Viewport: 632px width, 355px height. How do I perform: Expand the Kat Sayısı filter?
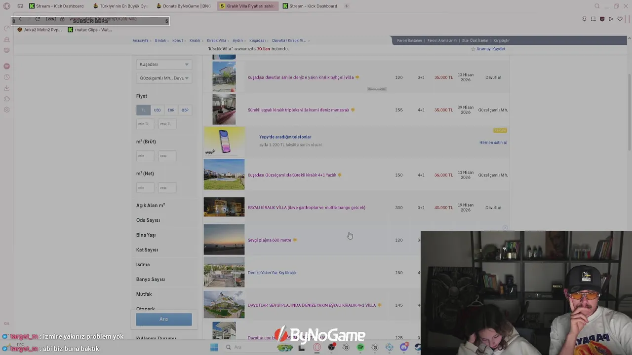point(147,250)
